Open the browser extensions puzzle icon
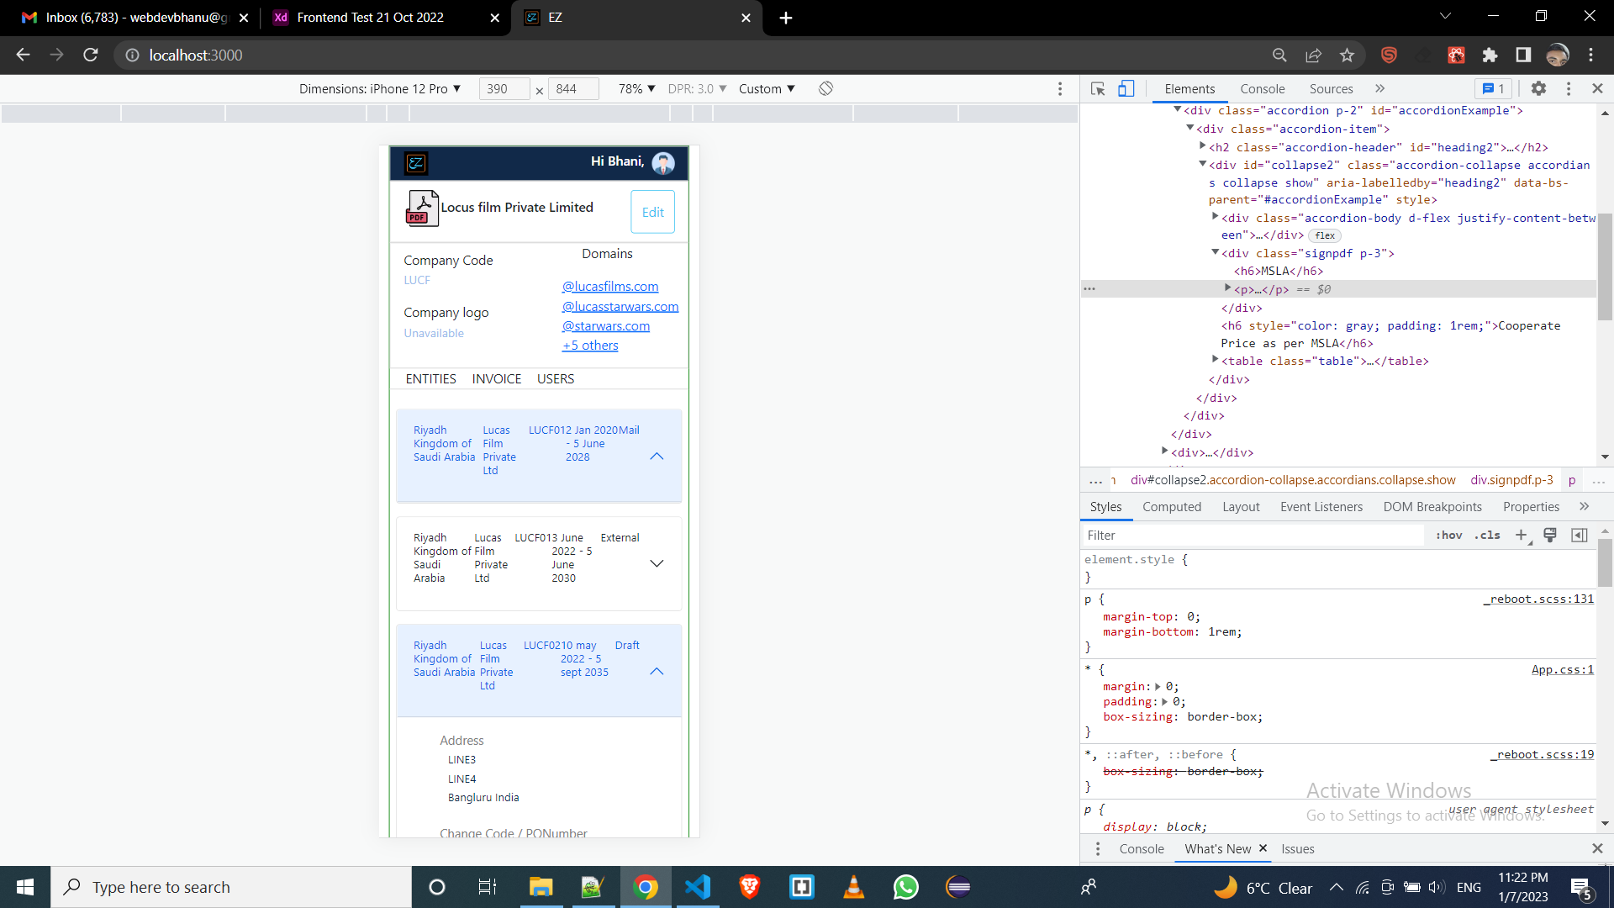Image resolution: width=1614 pixels, height=908 pixels. [x=1490, y=55]
